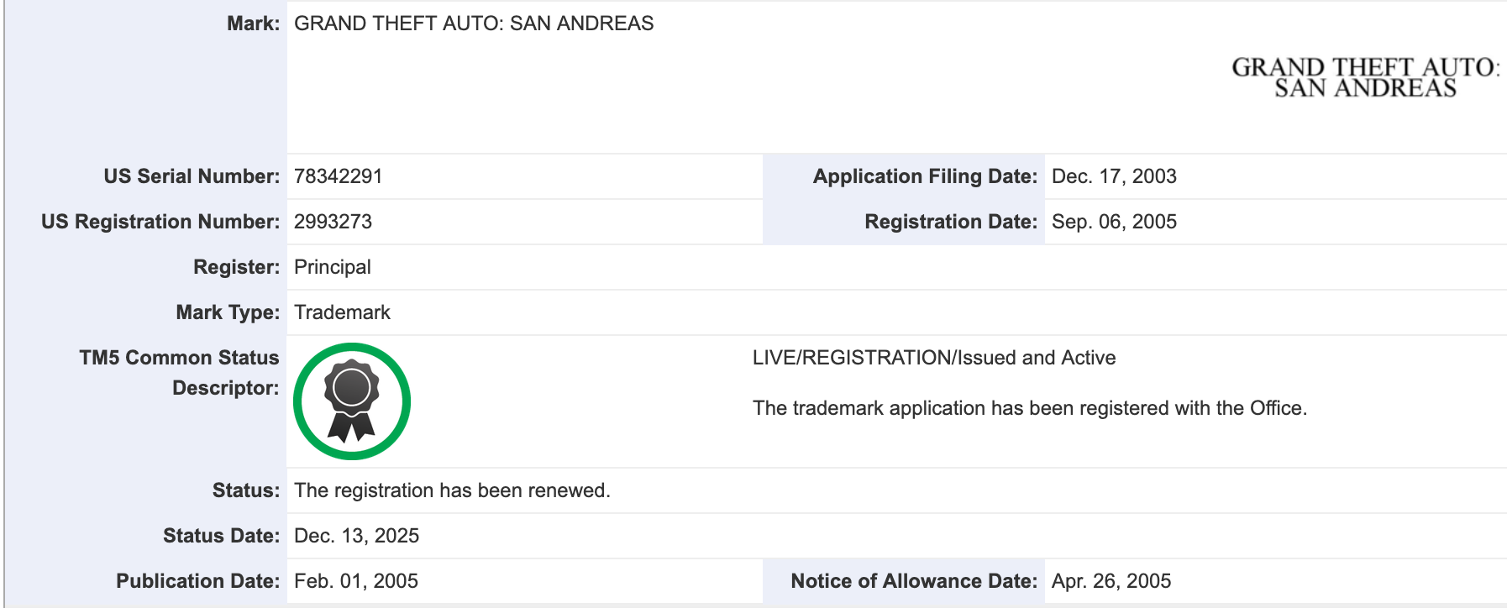Click the Mark Type value Trademark
The width and height of the screenshot is (1507, 608).
click(x=342, y=312)
